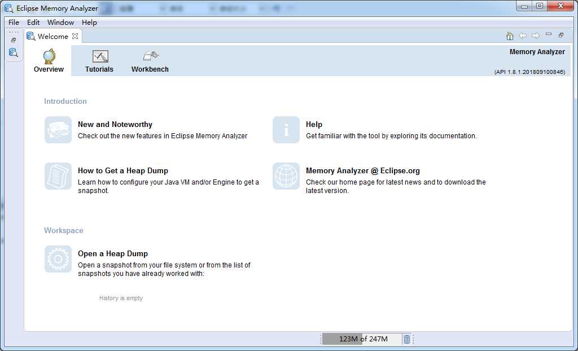578x351 pixels.
Task: Click the New and Noteworthy icon
Action: coord(58,130)
